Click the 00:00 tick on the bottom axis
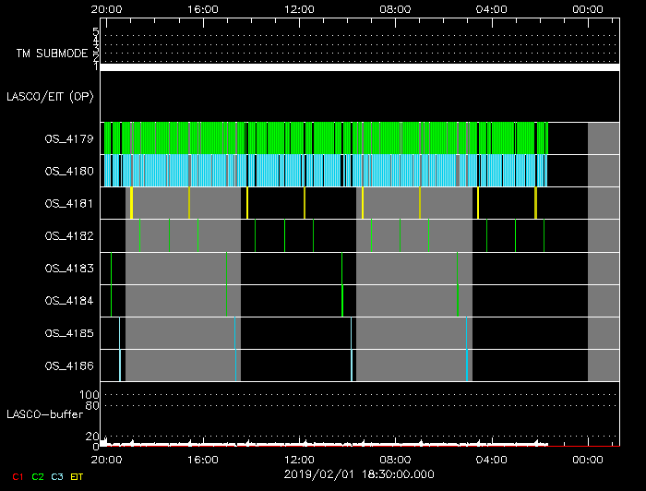The width and height of the screenshot is (646, 491). tap(588, 459)
